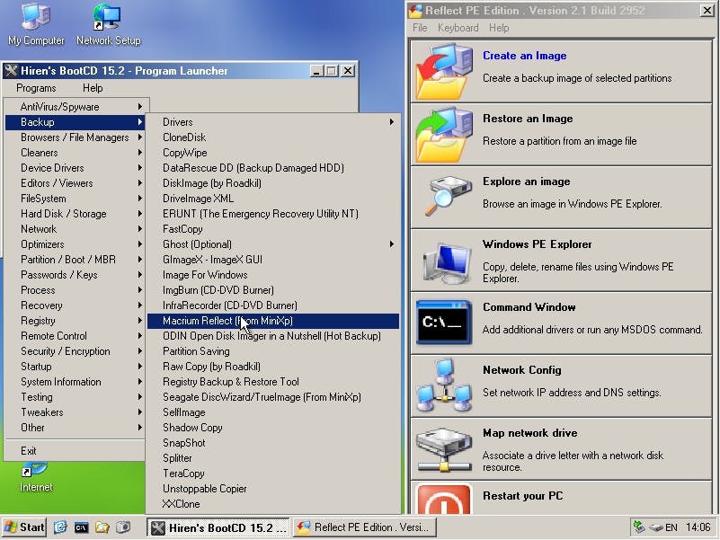Click the Start button on the taskbar
720x540 pixels.
[x=24, y=527]
